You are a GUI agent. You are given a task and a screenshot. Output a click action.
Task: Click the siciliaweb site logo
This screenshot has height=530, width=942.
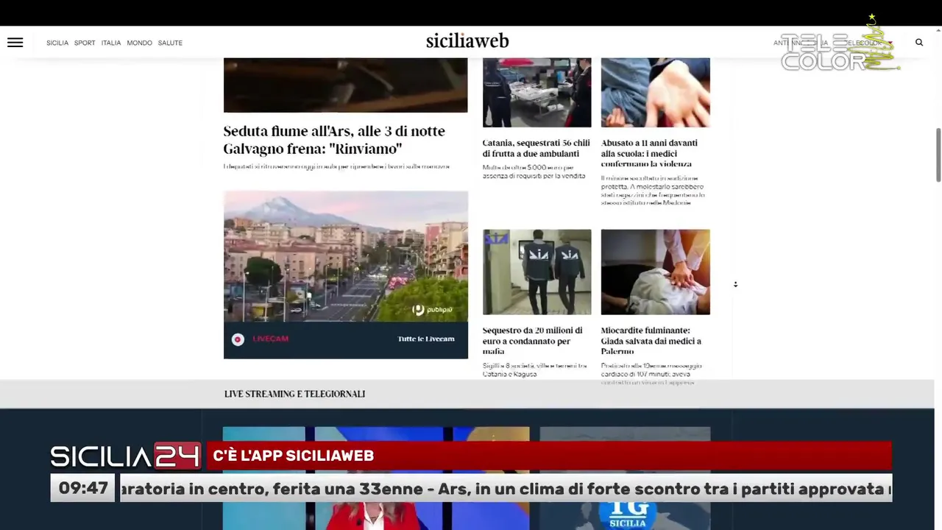tap(467, 41)
